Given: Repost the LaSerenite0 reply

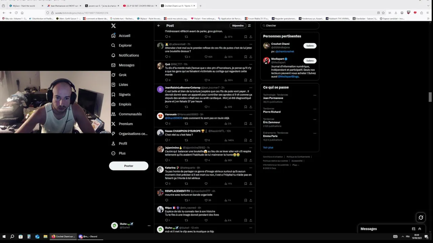Looking at the screenshot, I should pyautogui.click(x=186, y=57).
